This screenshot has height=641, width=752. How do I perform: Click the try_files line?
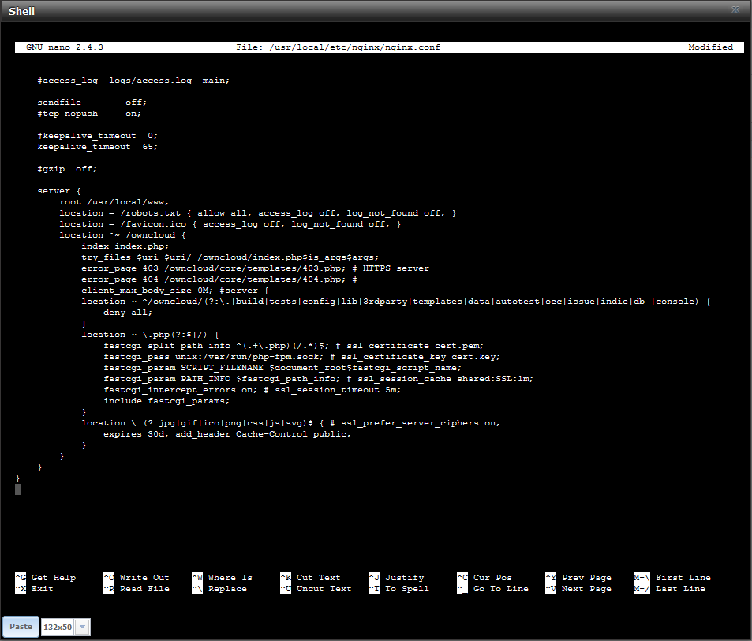tap(230, 257)
